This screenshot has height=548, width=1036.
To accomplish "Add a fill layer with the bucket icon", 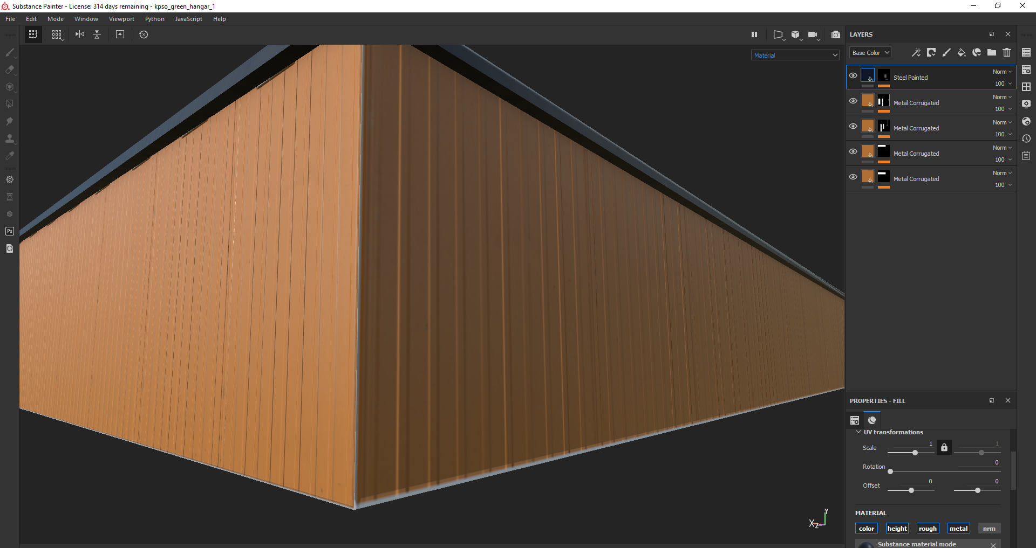I will (x=961, y=52).
